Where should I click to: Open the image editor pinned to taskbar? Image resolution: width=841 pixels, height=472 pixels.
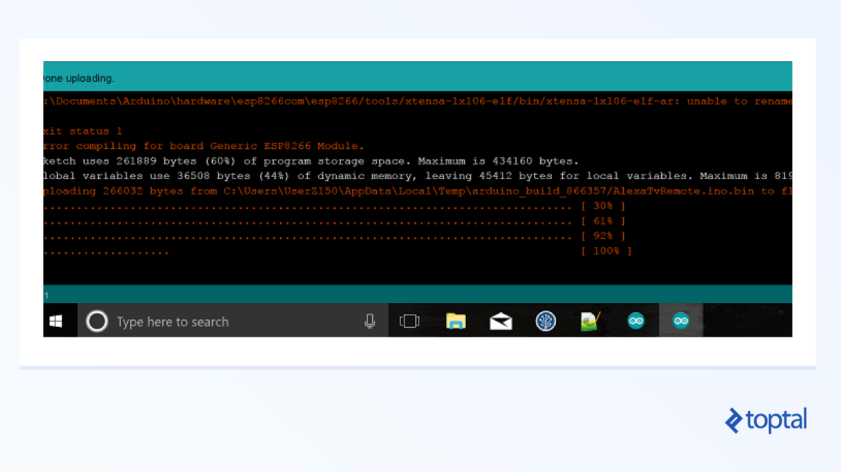click(x=590, y=321)
